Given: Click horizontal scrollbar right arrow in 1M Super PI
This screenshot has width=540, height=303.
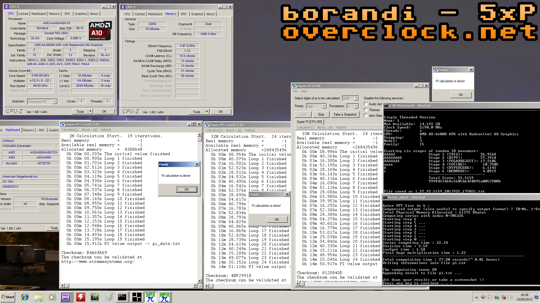Looking at the screenshot, I should (195, 286).
